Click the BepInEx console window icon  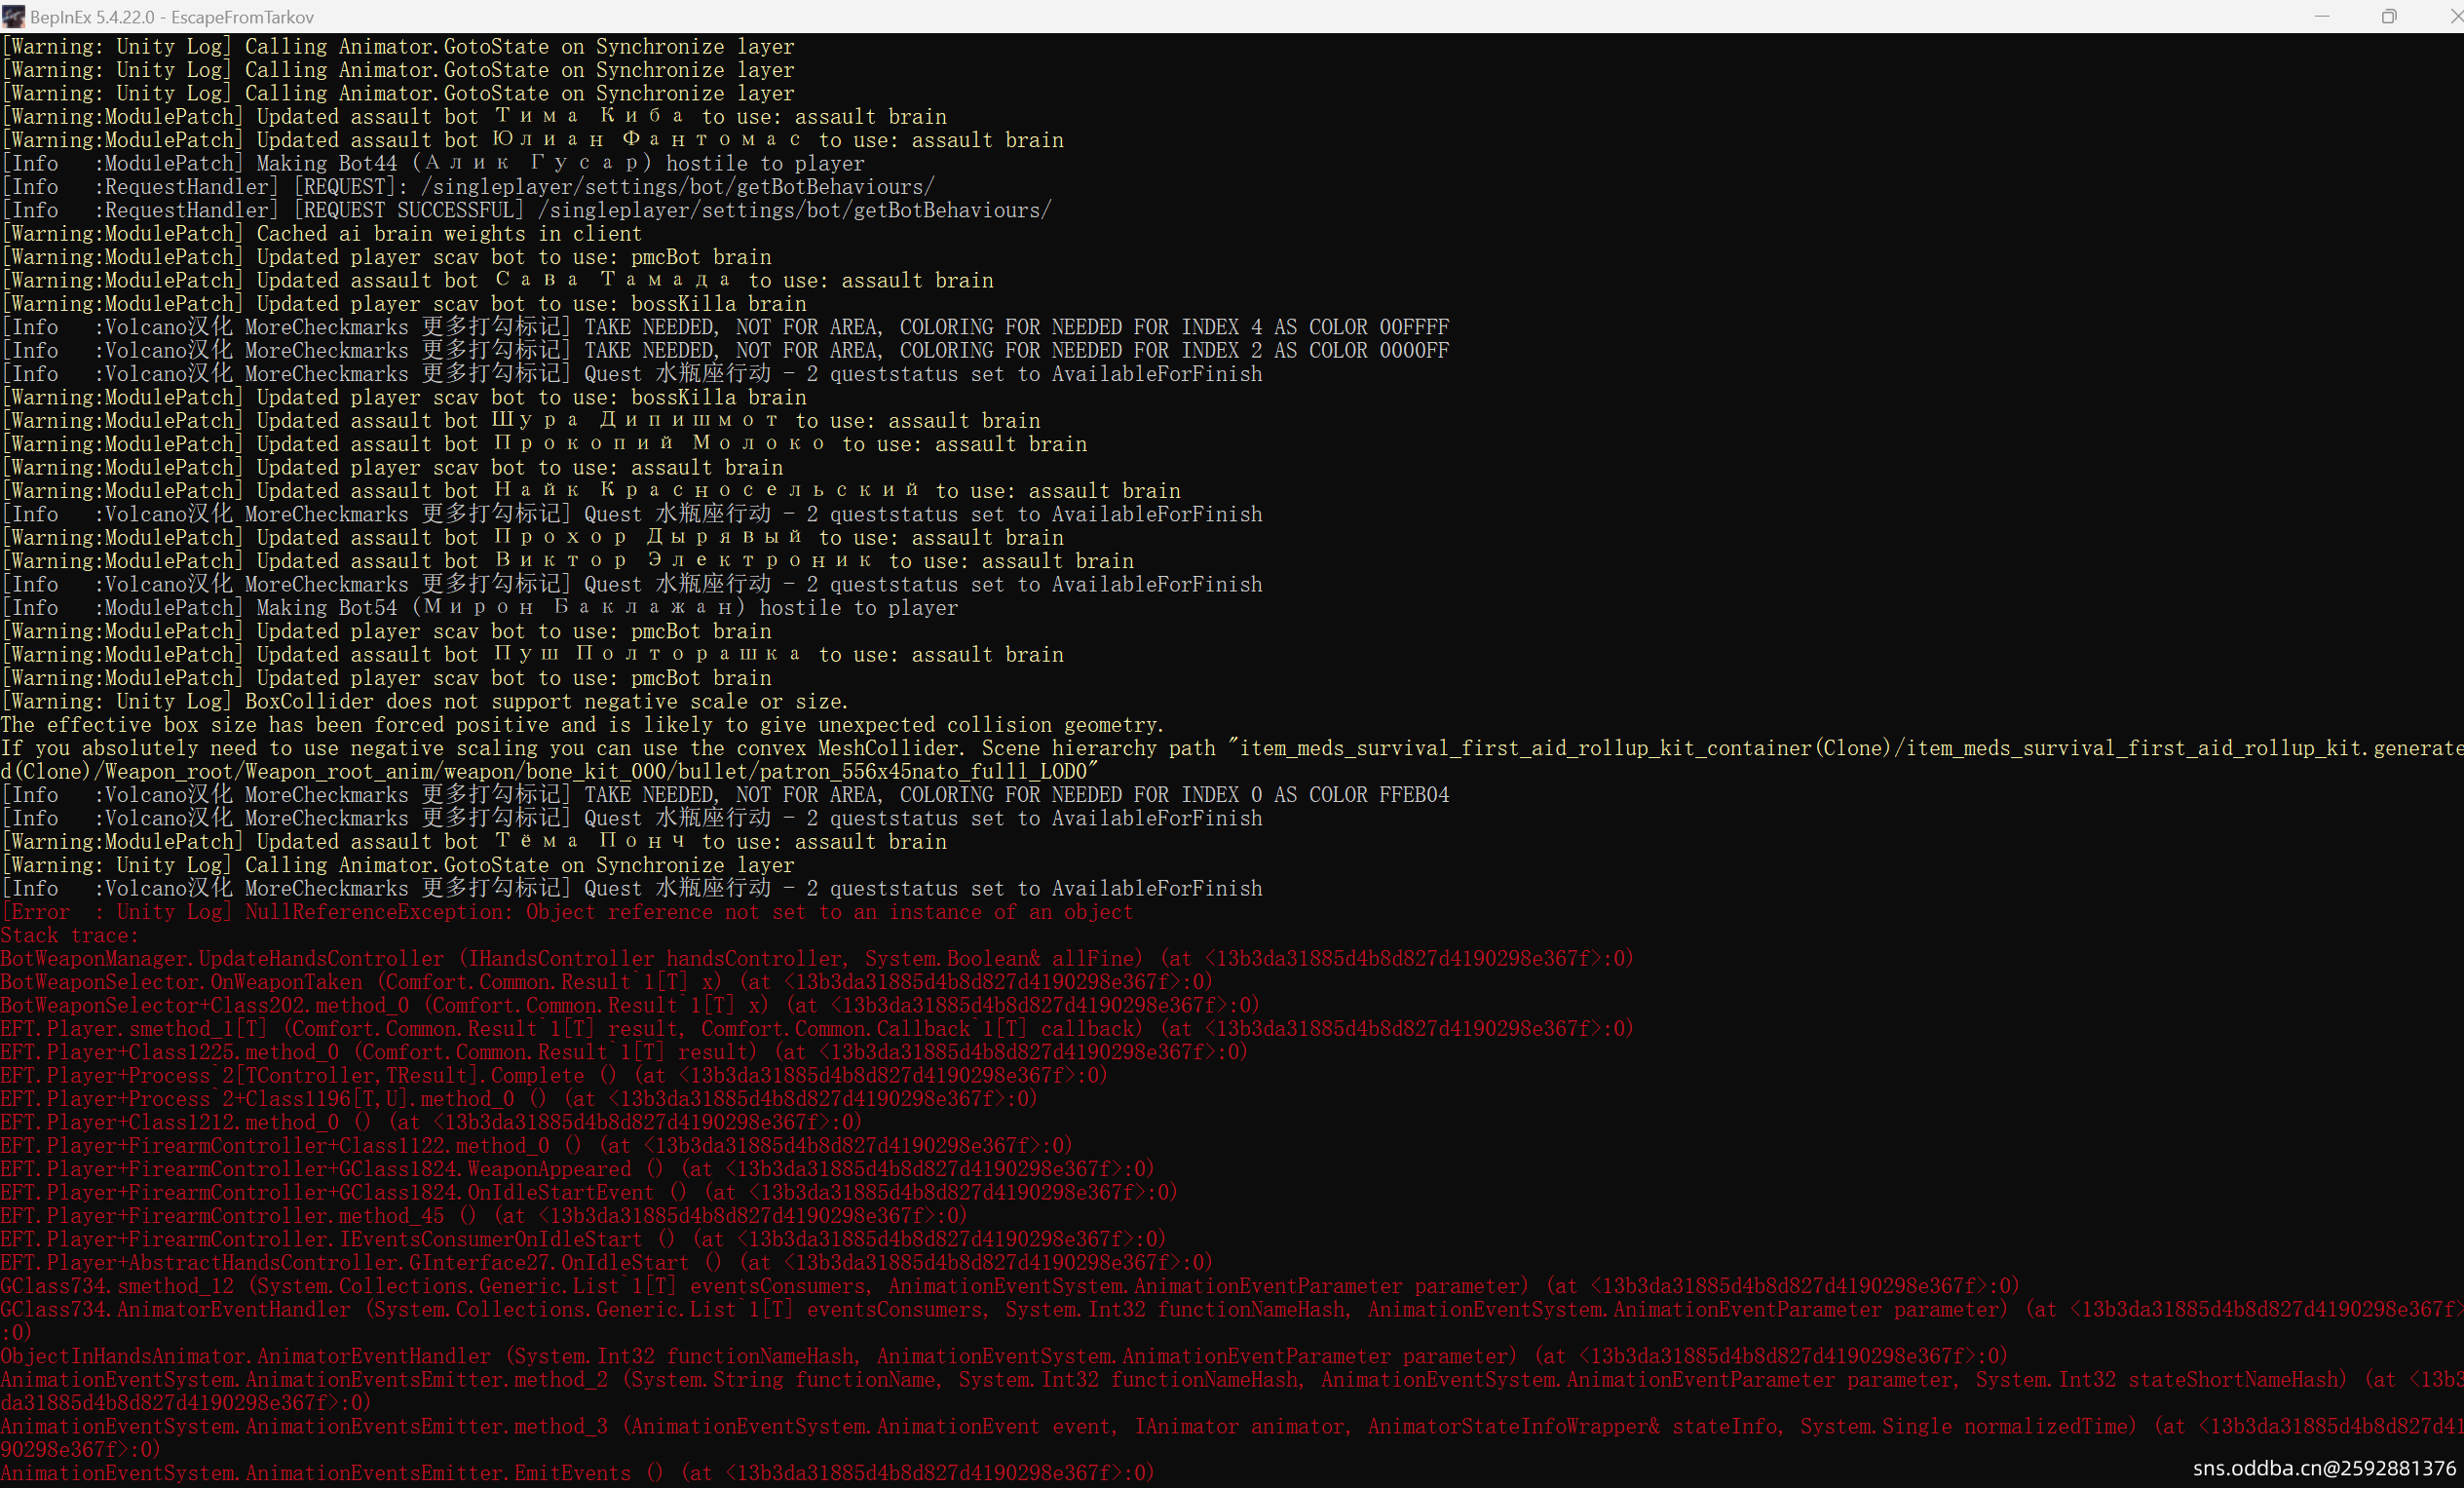[13, 16]
